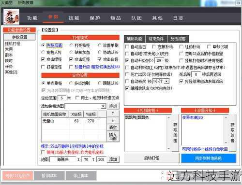
Task: Select 常用 in the sidebar list
Action: 9,49
